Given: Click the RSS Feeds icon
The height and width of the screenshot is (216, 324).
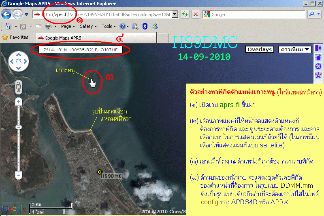Looking at the screenshot, I should click(23, 26).
